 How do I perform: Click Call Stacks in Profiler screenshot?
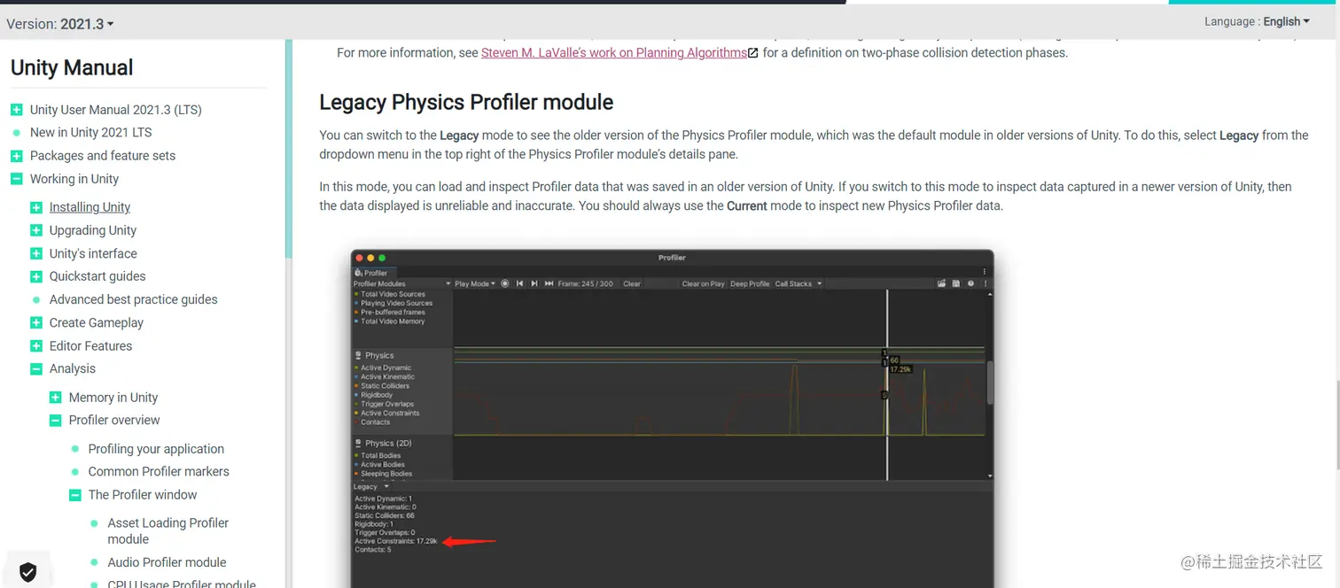click(x=799, y=284)
